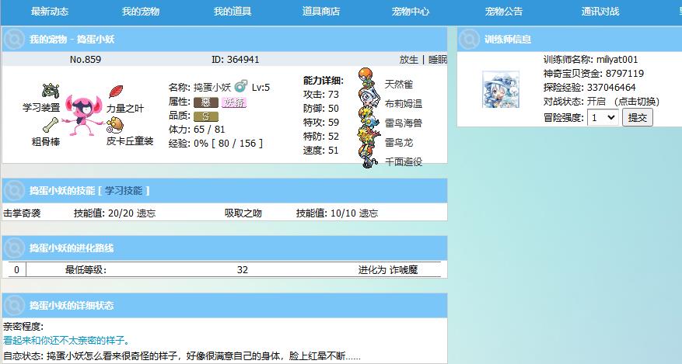Click the 训练师信息 panel header icon
The image size is (682, 364).
(469, 40)
